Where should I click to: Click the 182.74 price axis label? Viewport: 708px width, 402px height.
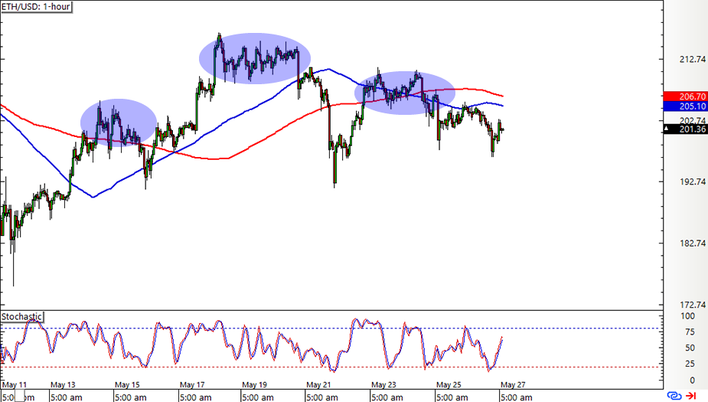coord(693,243)
